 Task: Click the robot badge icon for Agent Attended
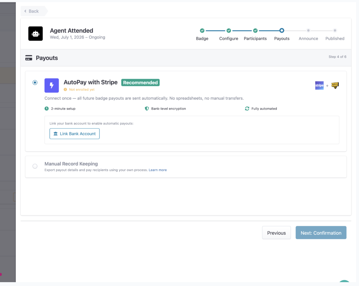35,34
